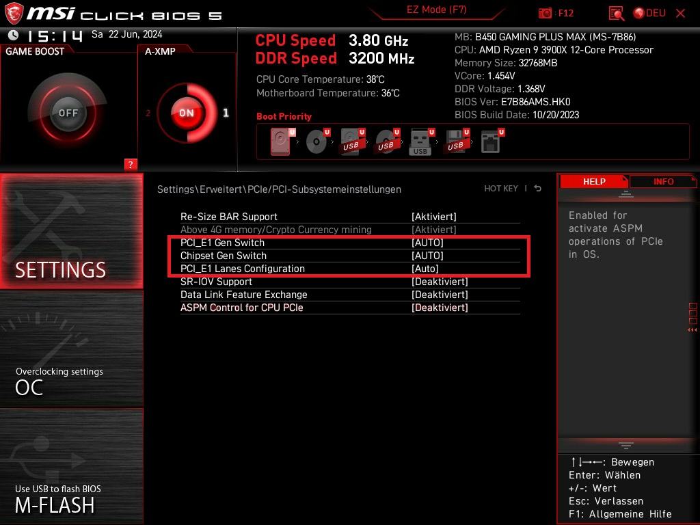
Task: Click the help panel top collapse handle
Action: [x=626, y=194]
